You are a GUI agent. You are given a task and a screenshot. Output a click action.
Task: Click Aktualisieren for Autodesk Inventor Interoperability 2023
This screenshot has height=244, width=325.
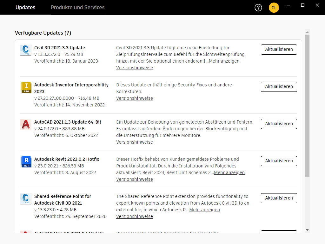pos(279,86)
